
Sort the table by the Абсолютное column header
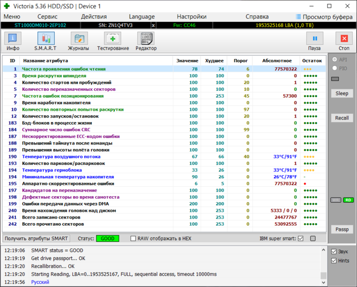[277, 60]
